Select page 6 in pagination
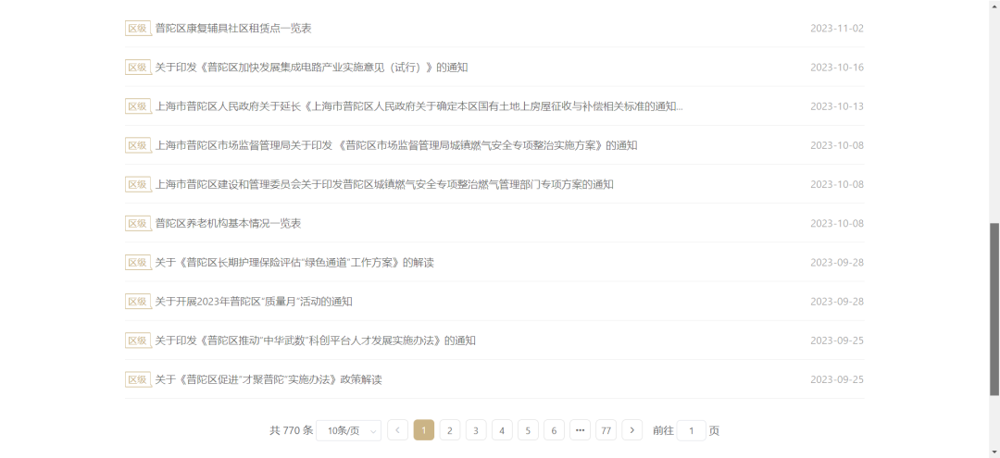Image resolution: width=1000 pixels, height=458 pixels. [x=554, y=430]
